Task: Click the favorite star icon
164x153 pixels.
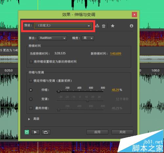Action: [x=113, y=26]
